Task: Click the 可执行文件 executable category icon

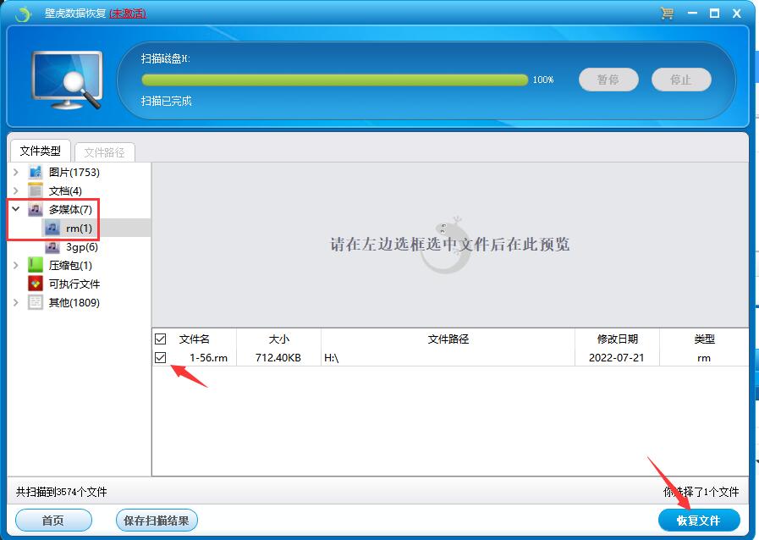Action: click(x=36, y=284)
